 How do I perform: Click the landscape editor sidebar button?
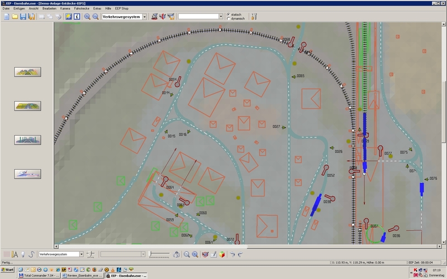27,72
